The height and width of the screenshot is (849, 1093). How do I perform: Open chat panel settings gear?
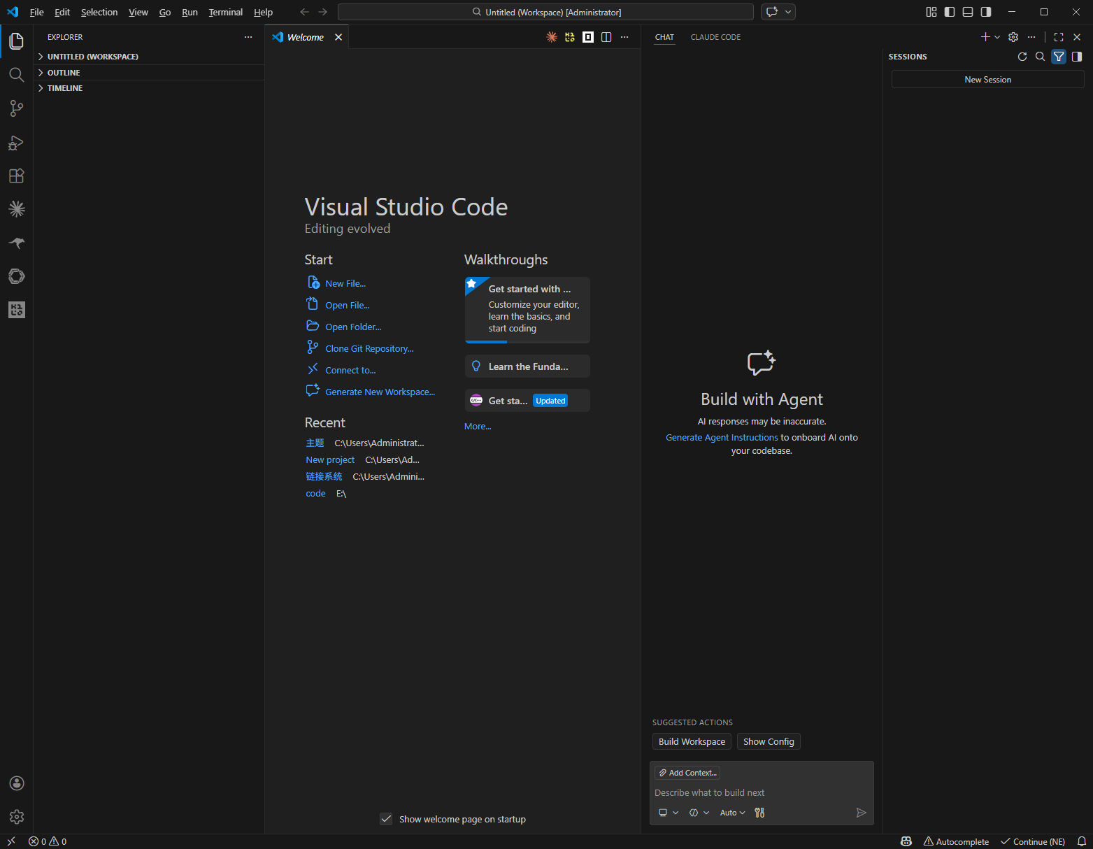1013,37
